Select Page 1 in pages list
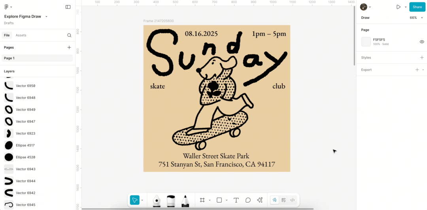This screenshot has width=427, height=210. (37, 58)
